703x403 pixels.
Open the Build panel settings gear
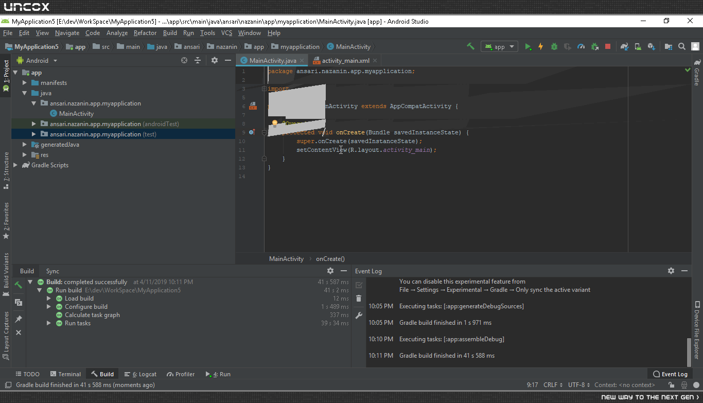pos(330,271)
